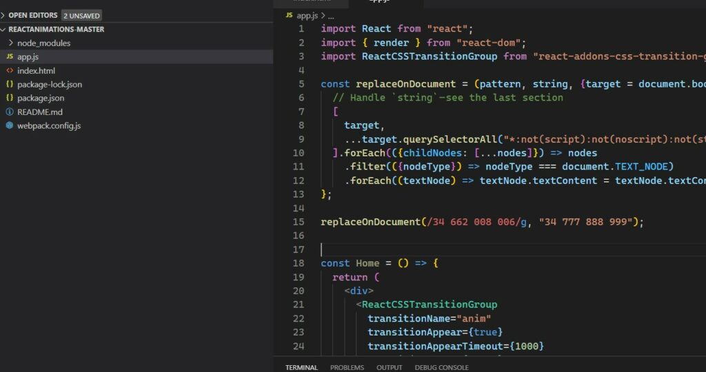Click app.js in the breadcrumb
The height and width of the screenshot is (372, 706).
coord(307,16)
